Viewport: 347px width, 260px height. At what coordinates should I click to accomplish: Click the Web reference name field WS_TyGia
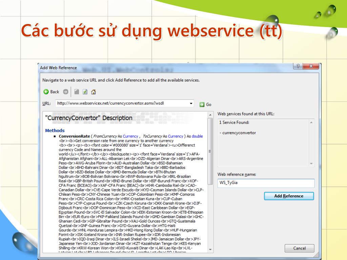[x=266, y=183]
